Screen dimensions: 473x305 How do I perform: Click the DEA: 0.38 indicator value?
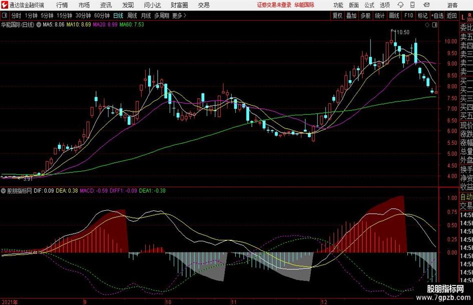click(x=67, y=191)
